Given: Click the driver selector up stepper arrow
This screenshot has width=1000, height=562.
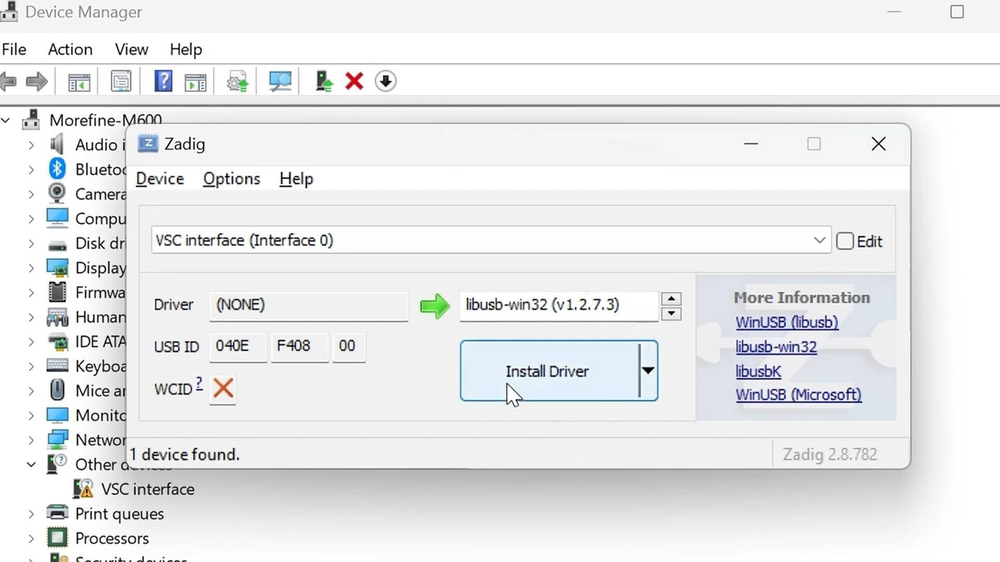Looking at the screenshot, I should tap(671, 299).
